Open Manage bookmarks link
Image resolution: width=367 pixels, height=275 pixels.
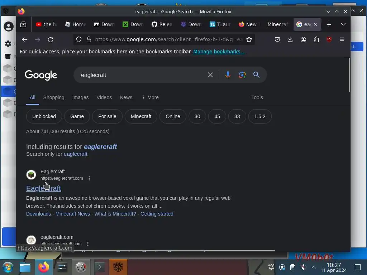coord(219,52)
